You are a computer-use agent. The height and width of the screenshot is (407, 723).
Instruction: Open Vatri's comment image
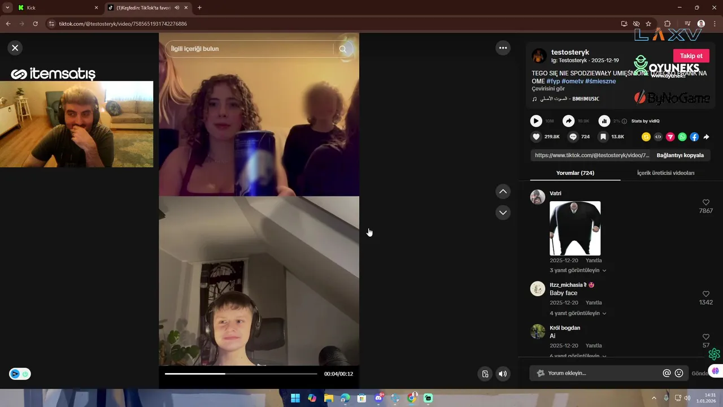pyautogui.click(x=575, y=228)
